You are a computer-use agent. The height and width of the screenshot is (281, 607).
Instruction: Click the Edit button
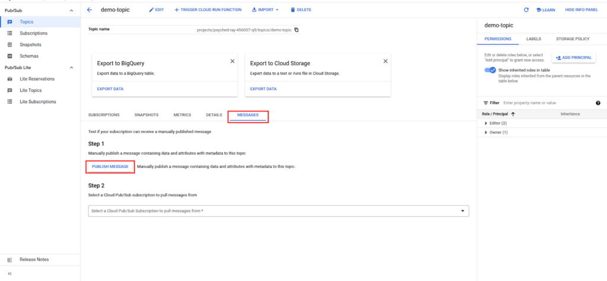point(156,9)
